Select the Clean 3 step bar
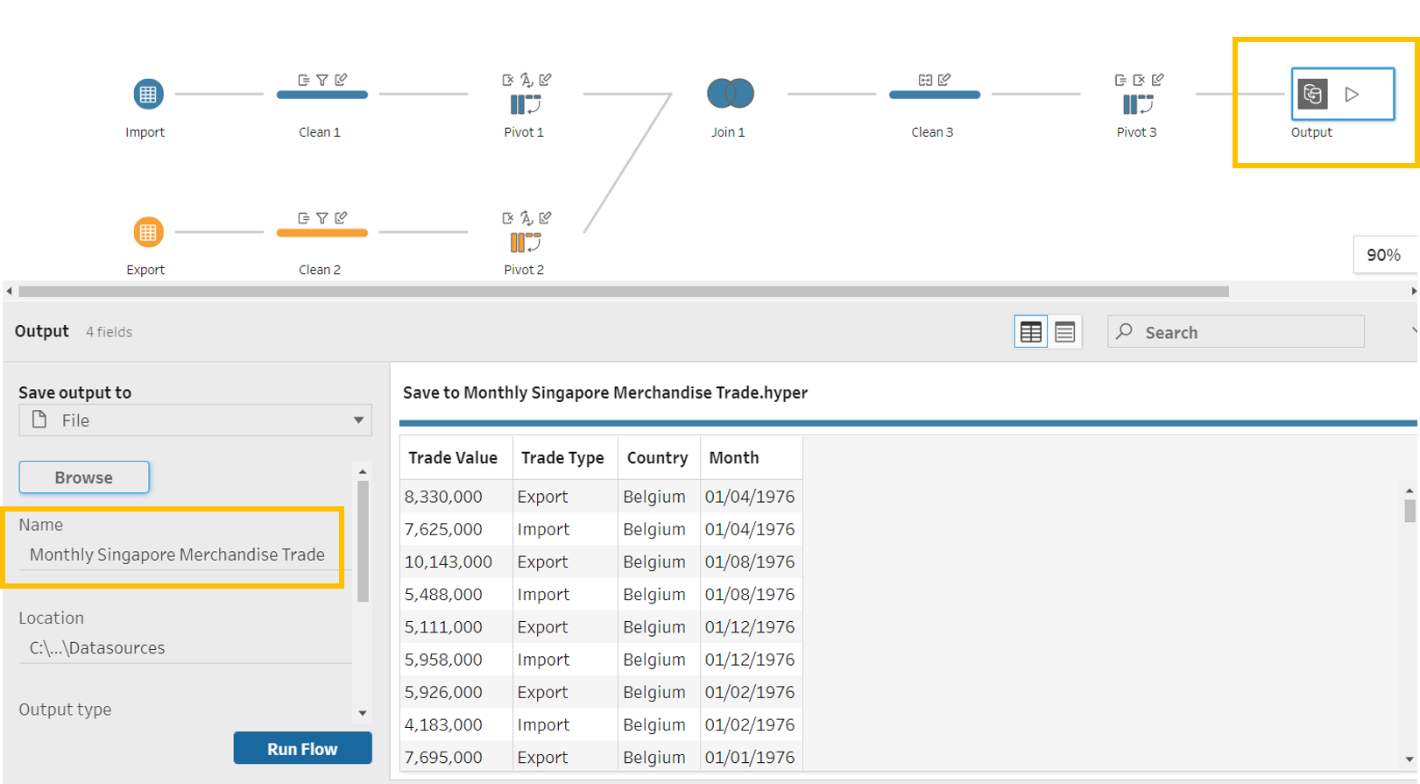 934,95
